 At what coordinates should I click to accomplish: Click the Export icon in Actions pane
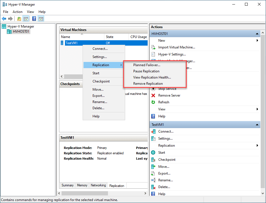(x=153, y=173)
